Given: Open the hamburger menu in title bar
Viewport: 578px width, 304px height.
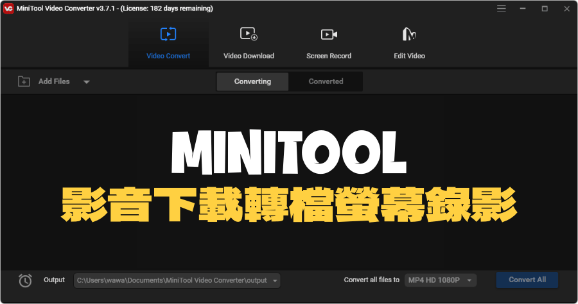Looking at the screenshot, I should [502, 8].
